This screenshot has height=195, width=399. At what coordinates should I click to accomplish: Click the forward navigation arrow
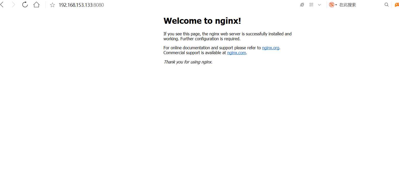coord(13,5)
